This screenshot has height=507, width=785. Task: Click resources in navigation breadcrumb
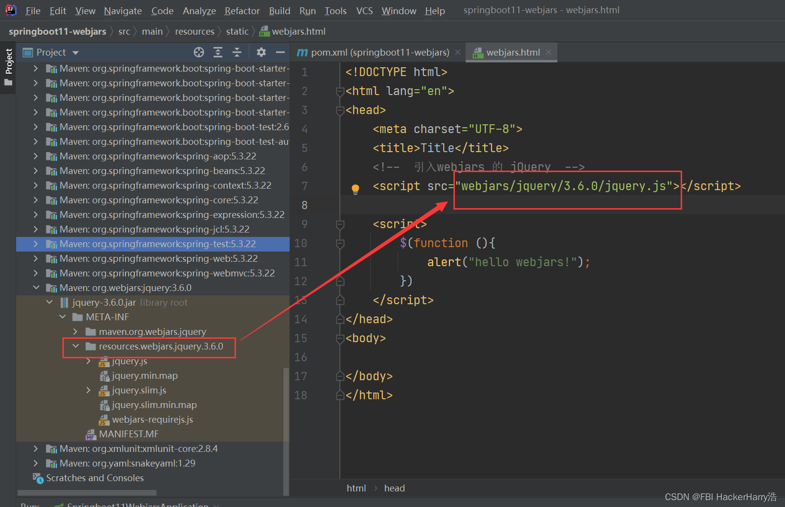pos(195,32)
